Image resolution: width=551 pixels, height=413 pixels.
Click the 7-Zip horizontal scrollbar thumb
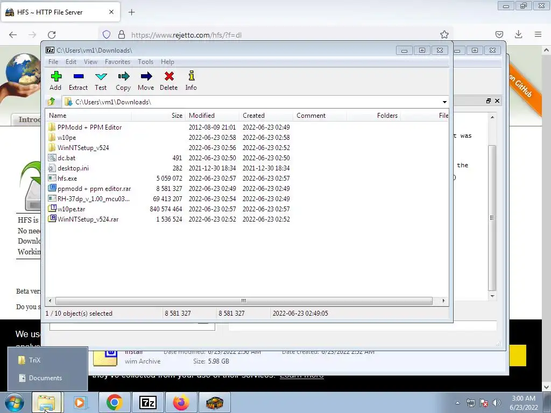click(x=244, y=301)
